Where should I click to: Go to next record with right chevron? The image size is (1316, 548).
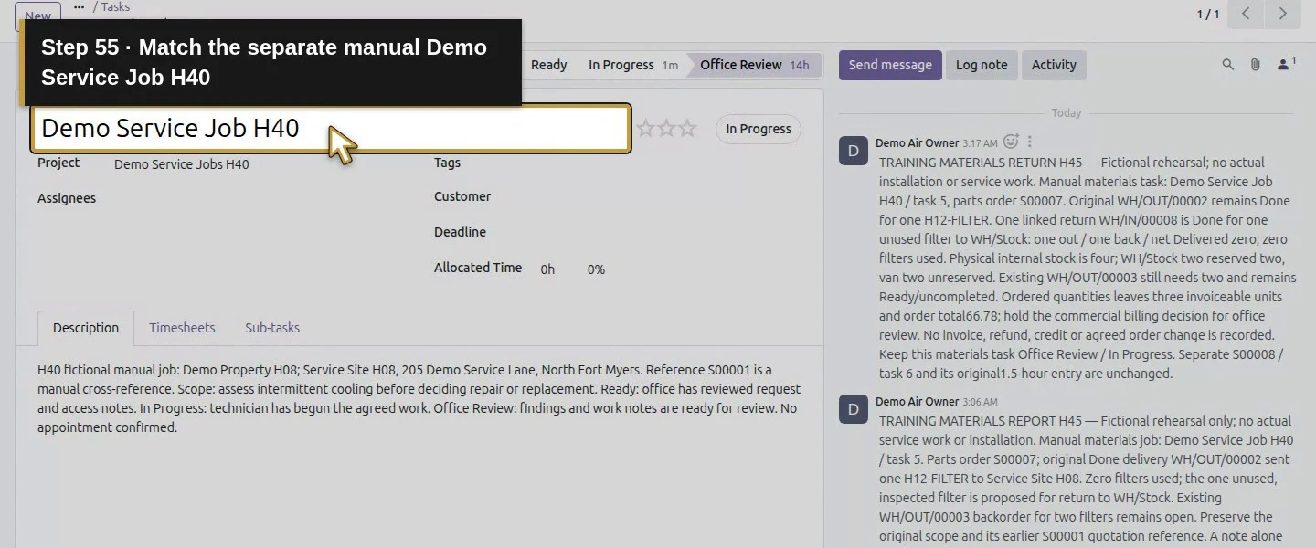click(1282, 14)
